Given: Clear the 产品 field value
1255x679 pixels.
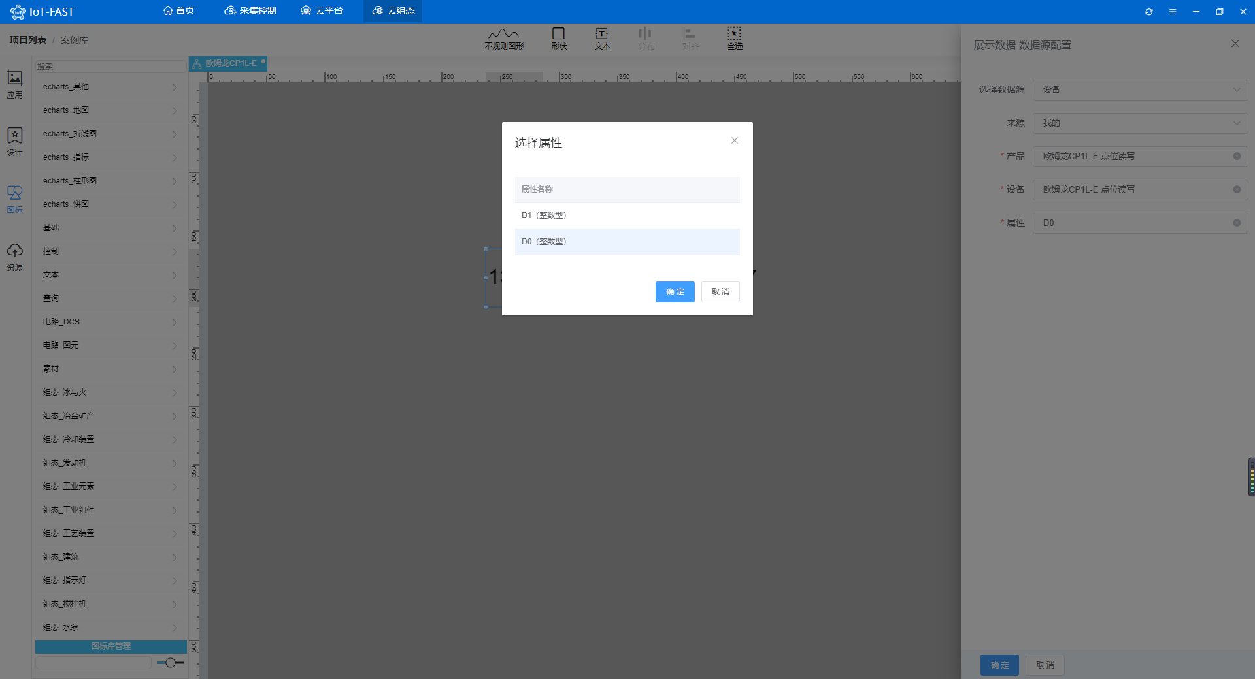Looking at the screenshot, I should coord(1237,156).
